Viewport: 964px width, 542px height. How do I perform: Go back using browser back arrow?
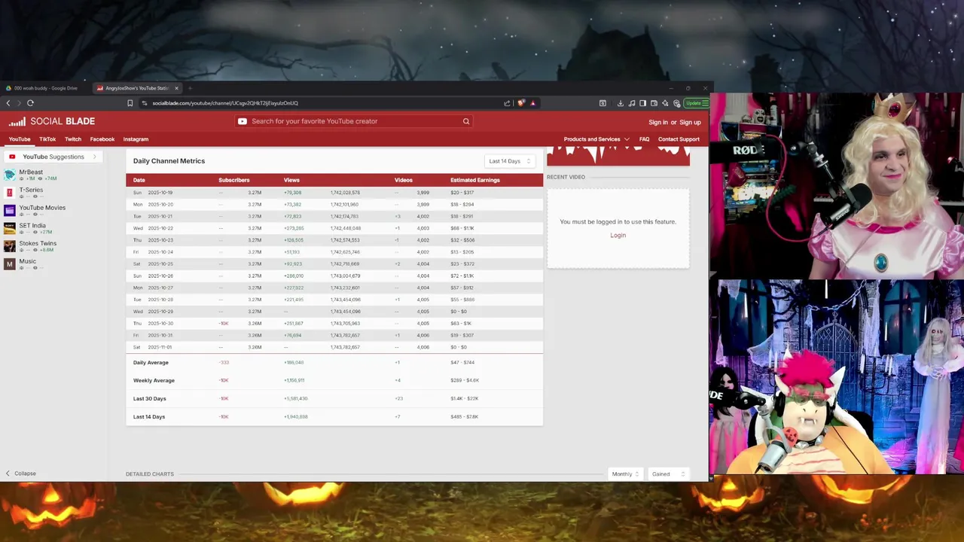coord(8,103)
